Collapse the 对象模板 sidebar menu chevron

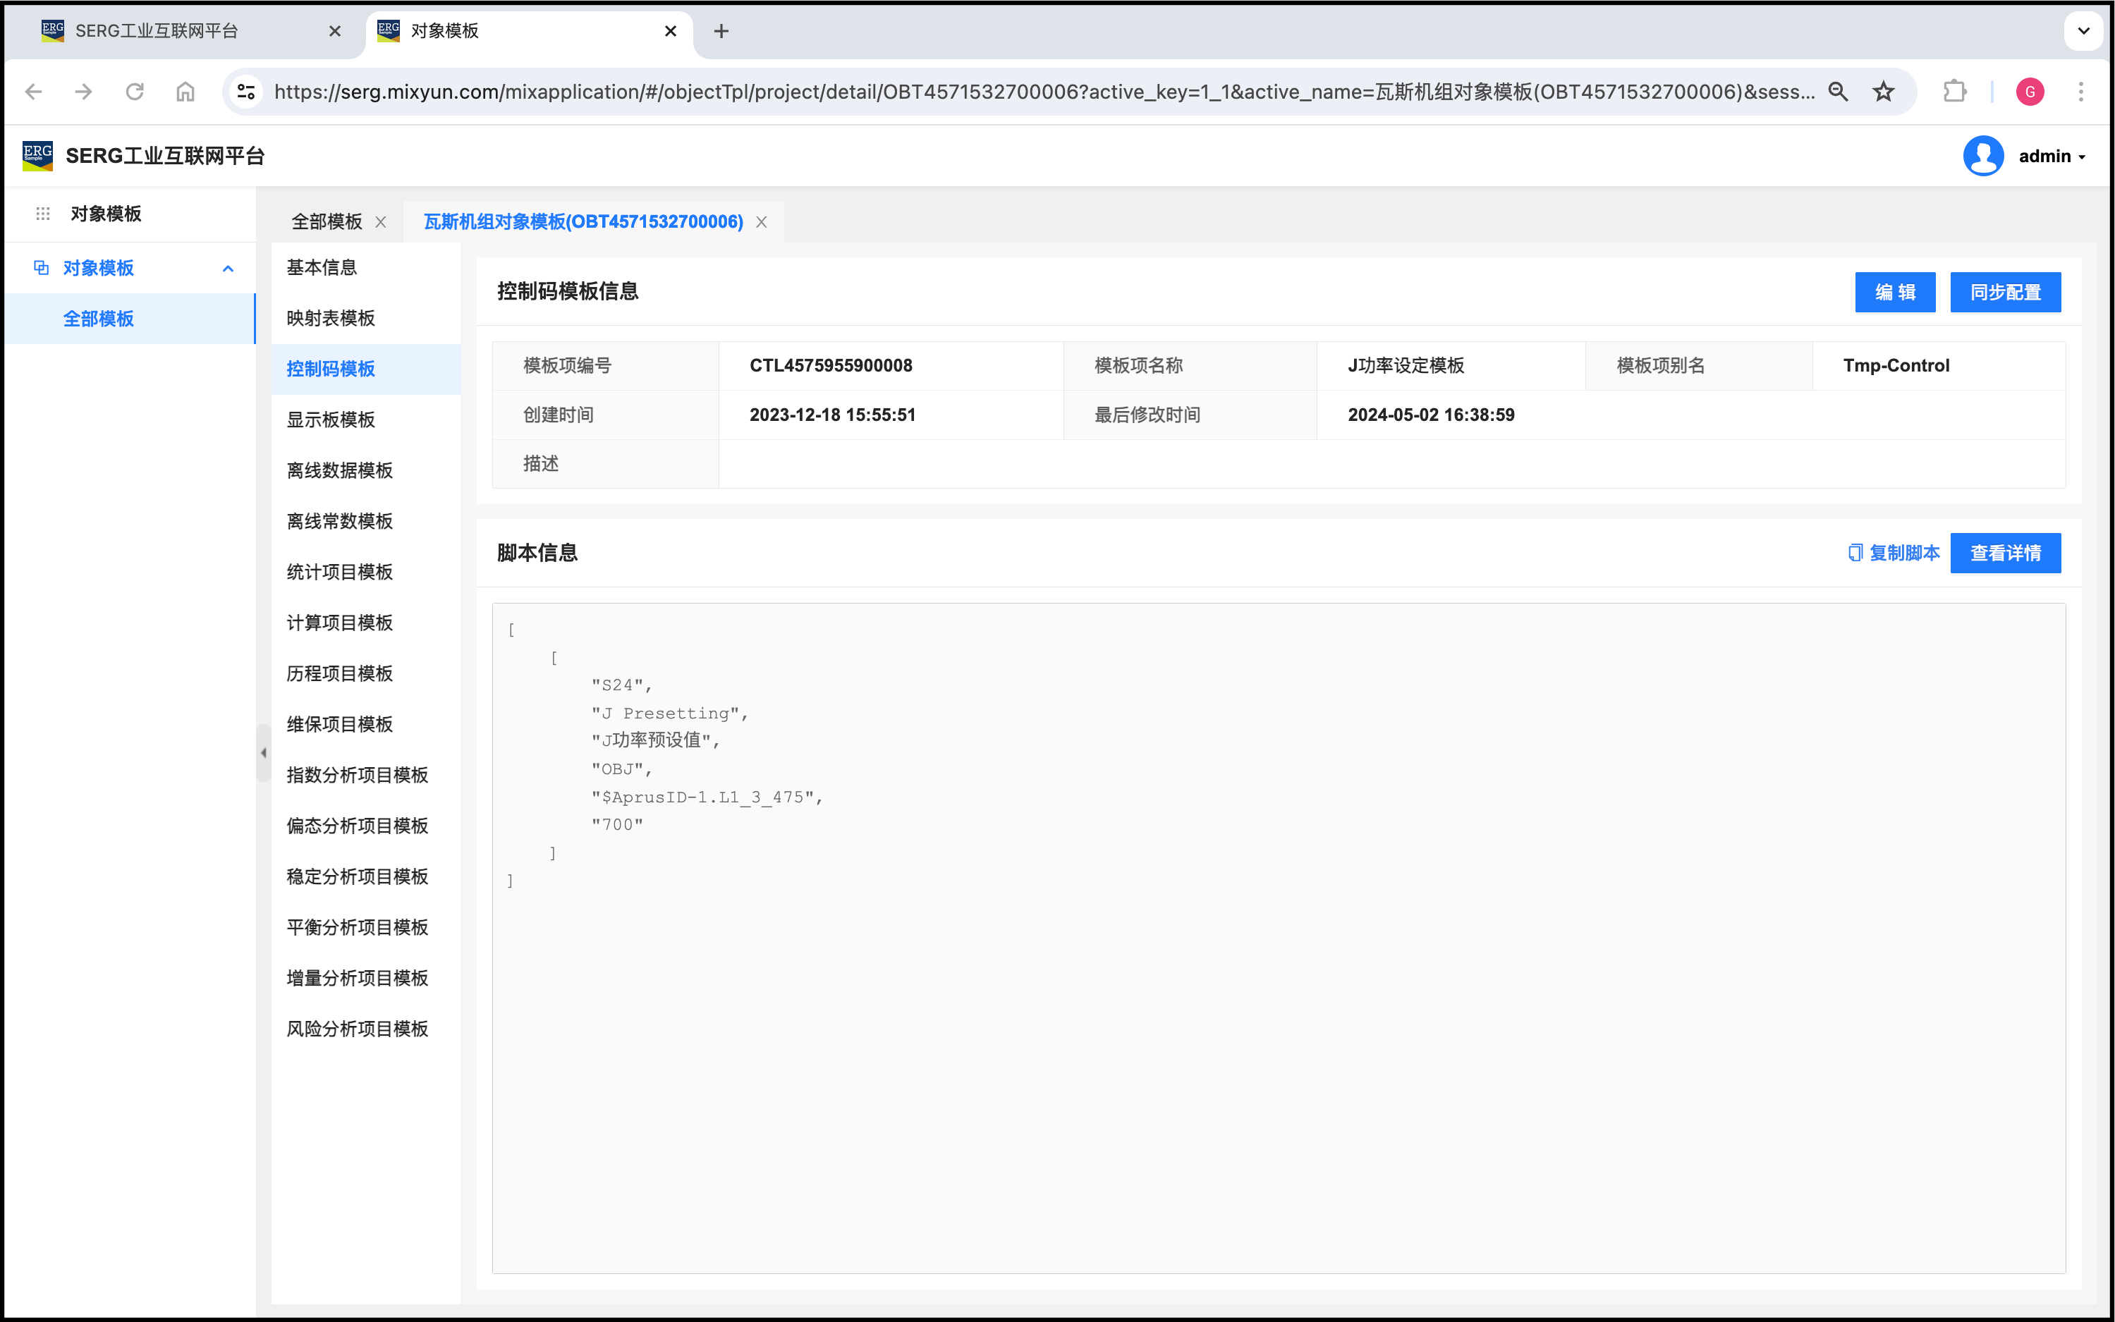click(228, 269)
